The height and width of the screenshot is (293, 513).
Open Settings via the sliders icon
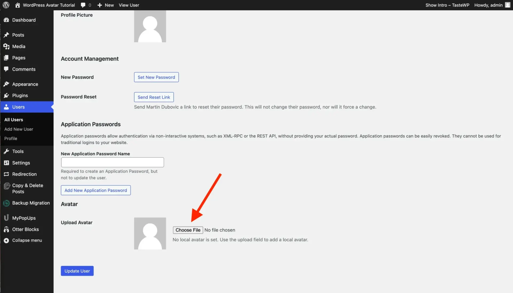pos(7,163)
